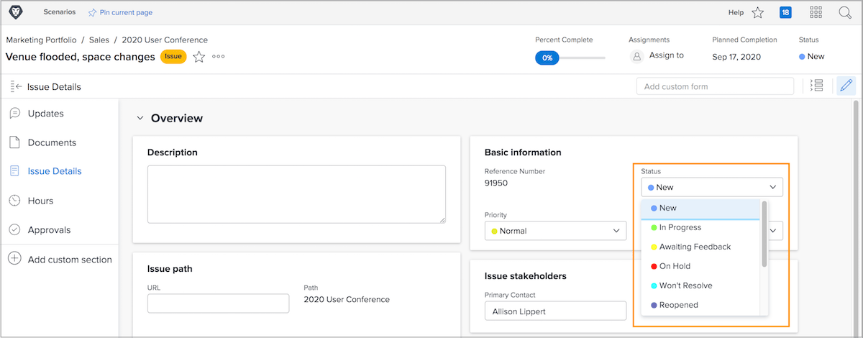Collapse the Issue Details left panel
The width and height of the screenshot is (863, 338).
[x=17, y=87]
